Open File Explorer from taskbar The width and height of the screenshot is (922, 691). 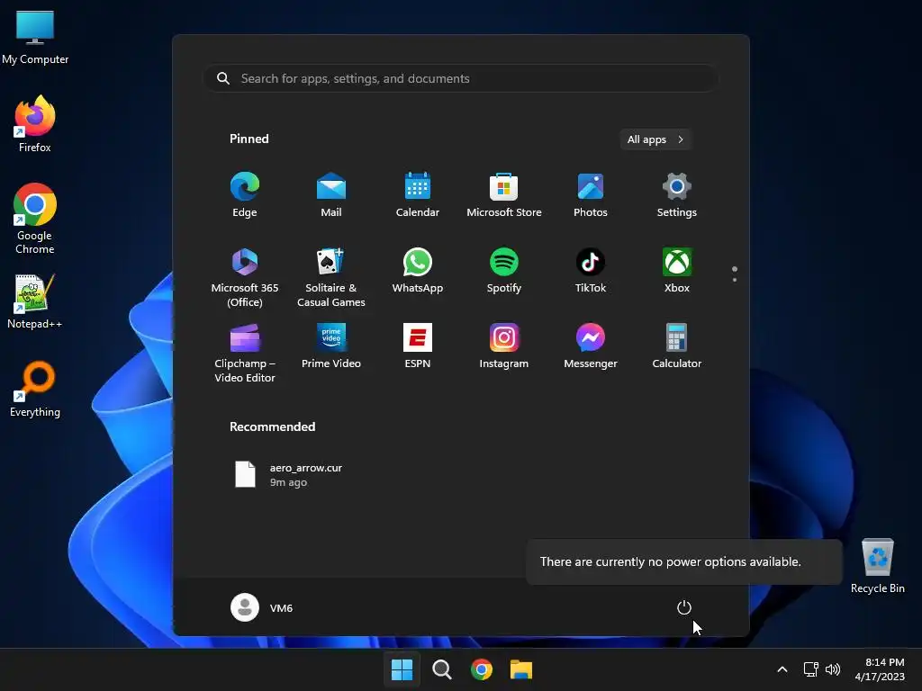pos(521,669)
